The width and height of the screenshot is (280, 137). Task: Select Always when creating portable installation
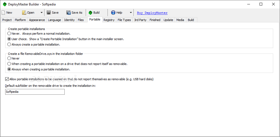pyautogui.click(x=9, y=69)
